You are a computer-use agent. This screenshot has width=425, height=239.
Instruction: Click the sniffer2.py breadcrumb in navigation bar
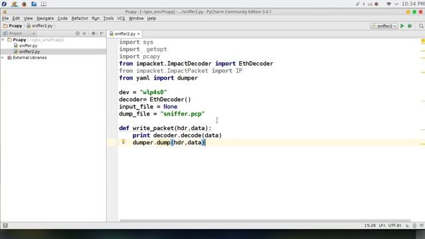pos(40,26)
